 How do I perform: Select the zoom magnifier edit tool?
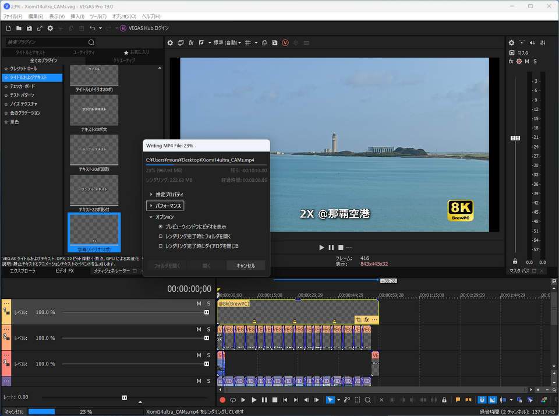(x=367, y=400)
